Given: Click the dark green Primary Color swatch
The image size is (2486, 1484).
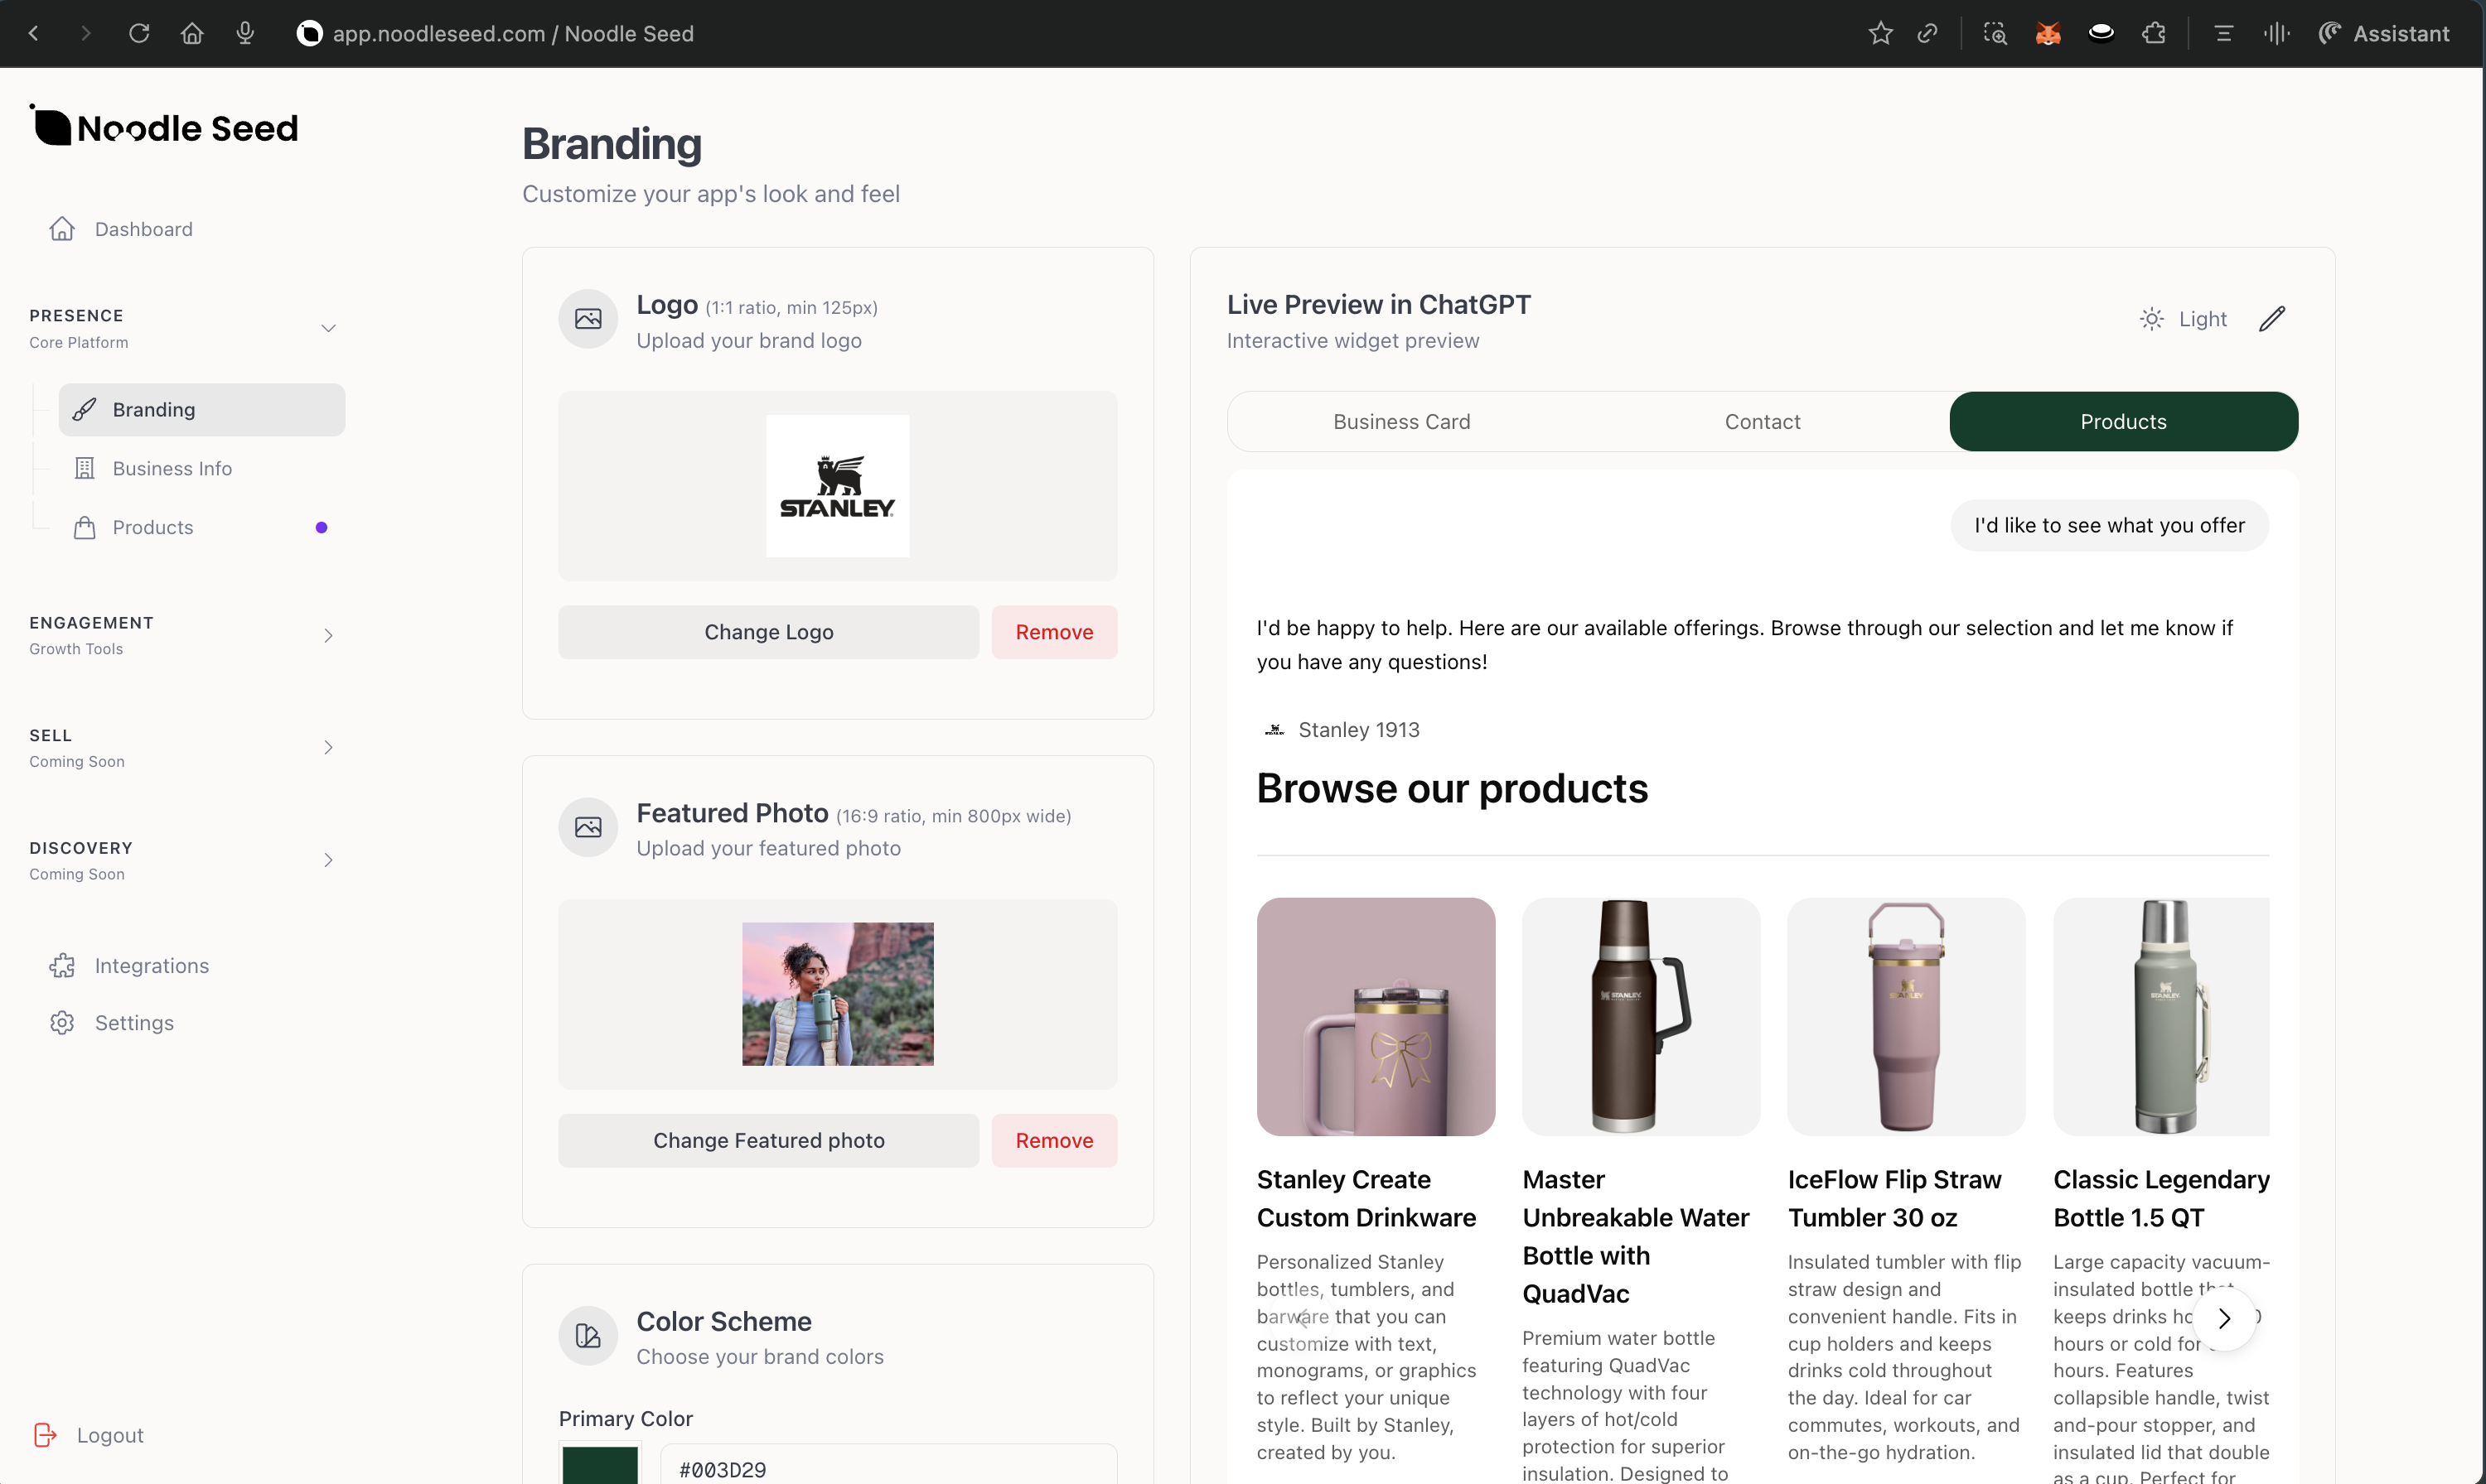Looking at the screenshot, I should point(599,1465).
